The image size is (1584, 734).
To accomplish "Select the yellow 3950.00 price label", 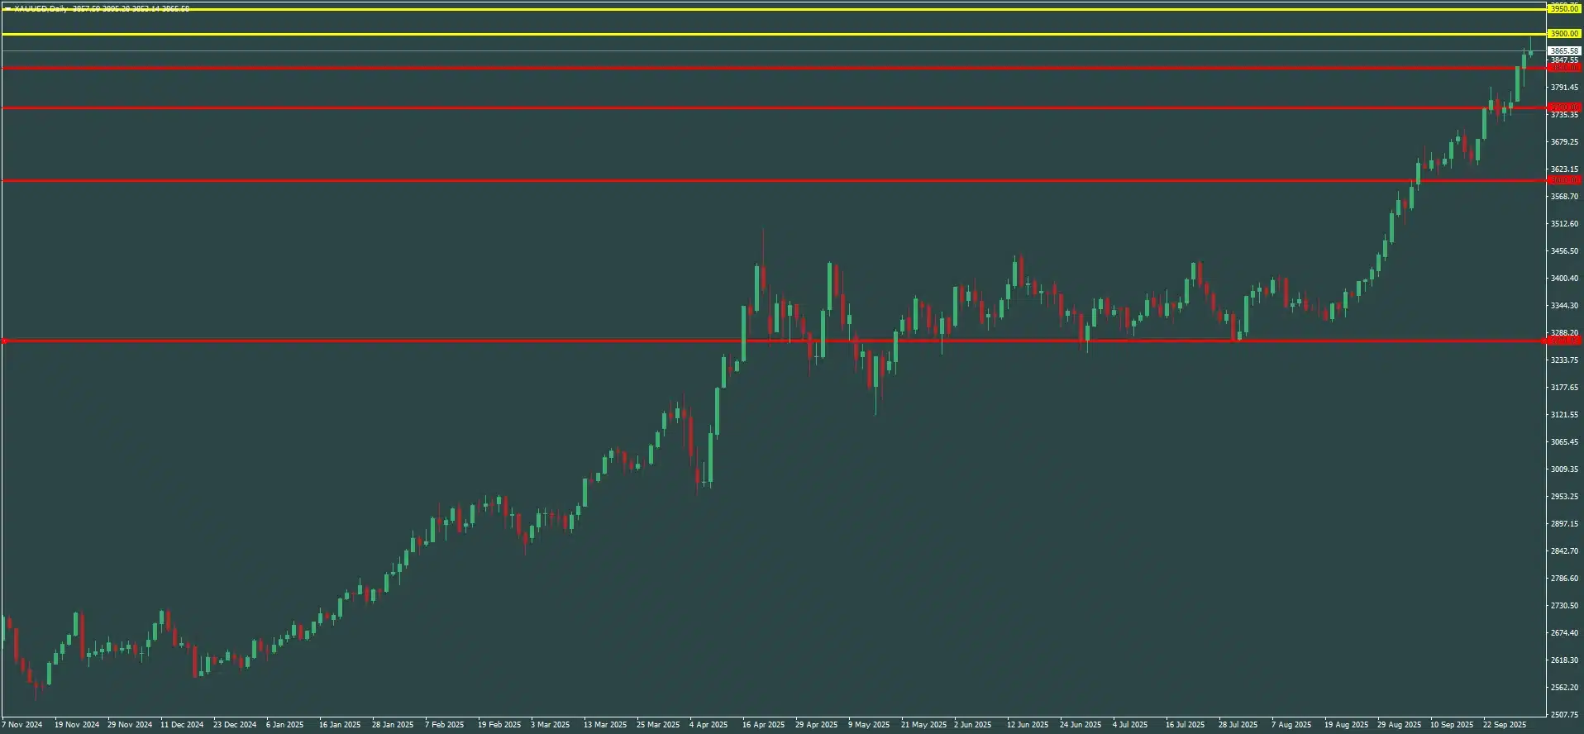I will (x=1563, y=8).
